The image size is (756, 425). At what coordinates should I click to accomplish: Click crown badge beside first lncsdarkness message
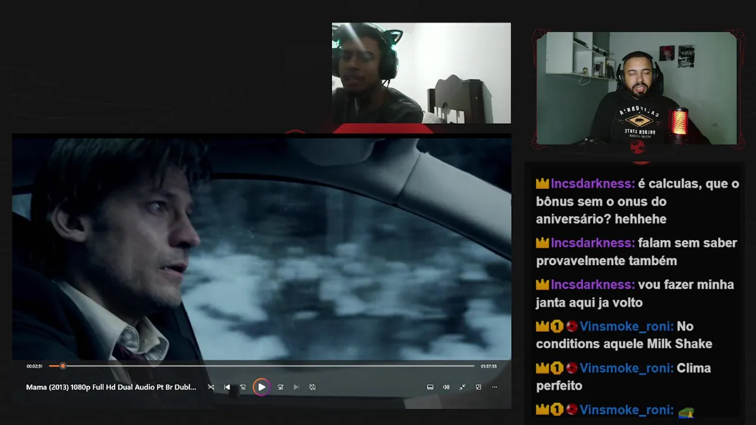(542, 184)
